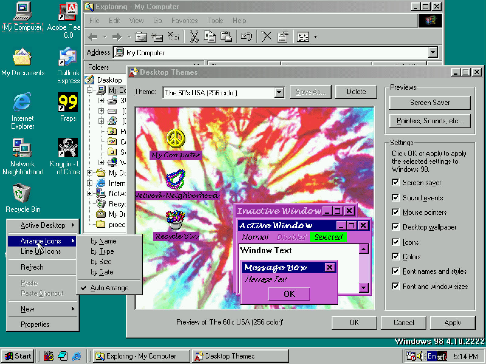Expand the Network Neighborhood tree node

click(90, 193)
